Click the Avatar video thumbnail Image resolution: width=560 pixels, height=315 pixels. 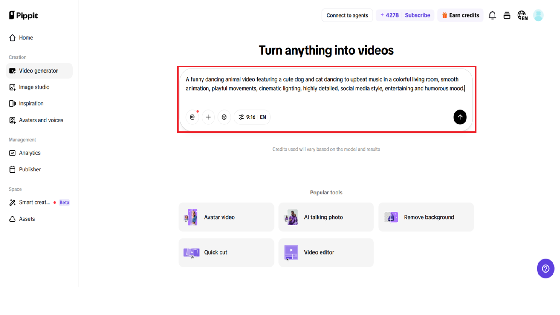(191, 217)
